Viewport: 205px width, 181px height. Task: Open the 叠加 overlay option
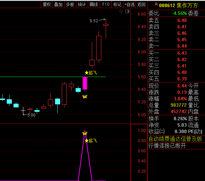[x=58, y=5]
